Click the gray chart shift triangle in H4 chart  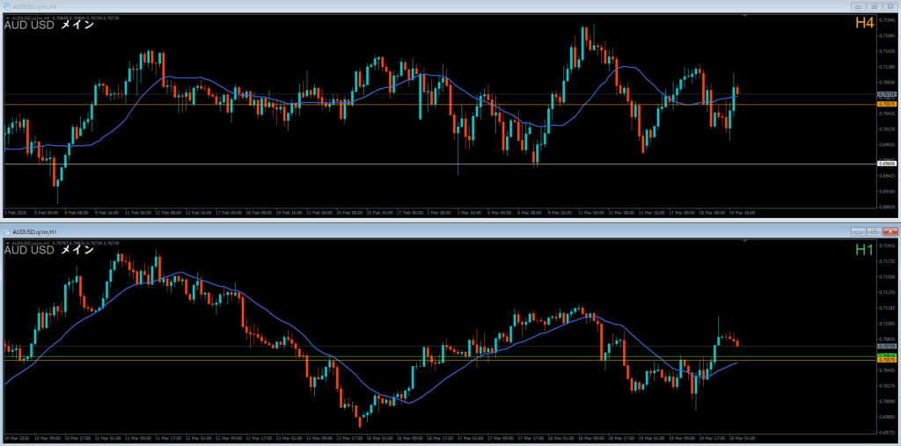[x=745, y=16]
